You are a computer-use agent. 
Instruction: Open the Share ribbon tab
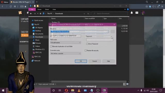coord(47,10)
